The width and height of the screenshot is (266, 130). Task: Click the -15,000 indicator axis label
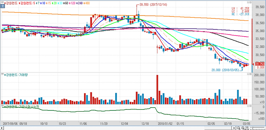pos(260,113)
